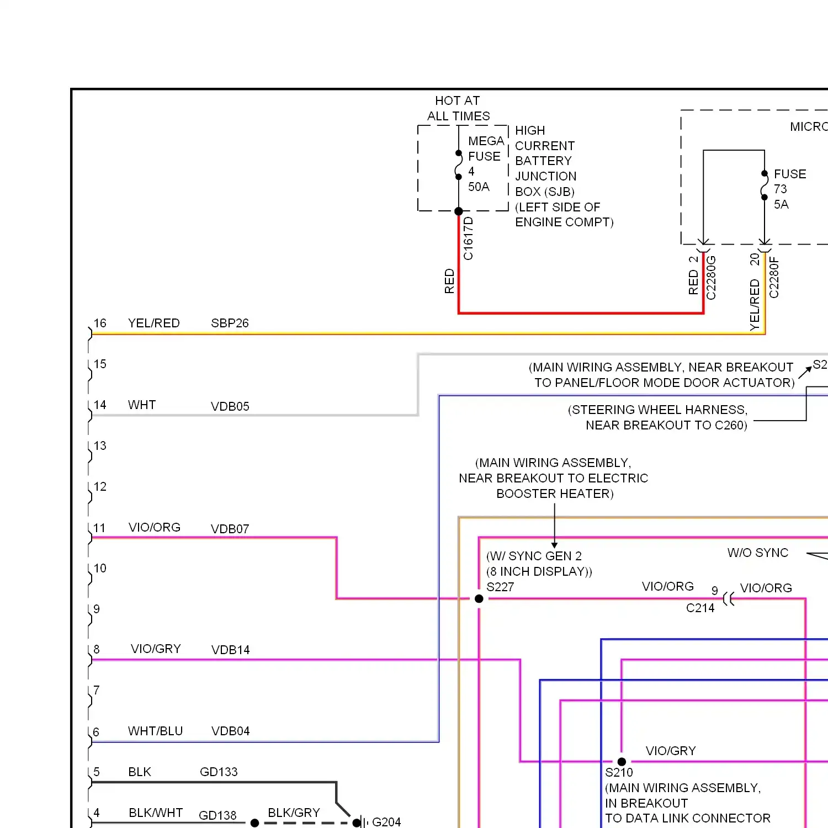Click connector label C1617D
This screenshot has height=828, width=828.
468,238
